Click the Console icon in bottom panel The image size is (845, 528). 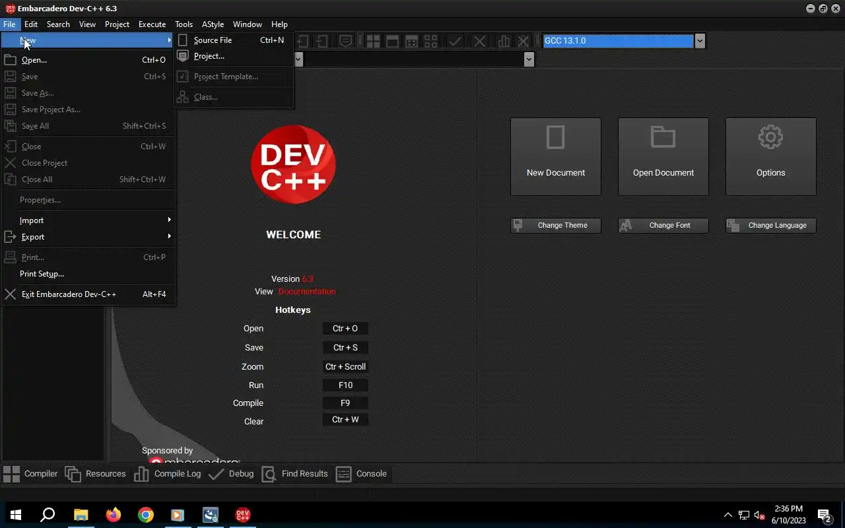tap(343, 473)
